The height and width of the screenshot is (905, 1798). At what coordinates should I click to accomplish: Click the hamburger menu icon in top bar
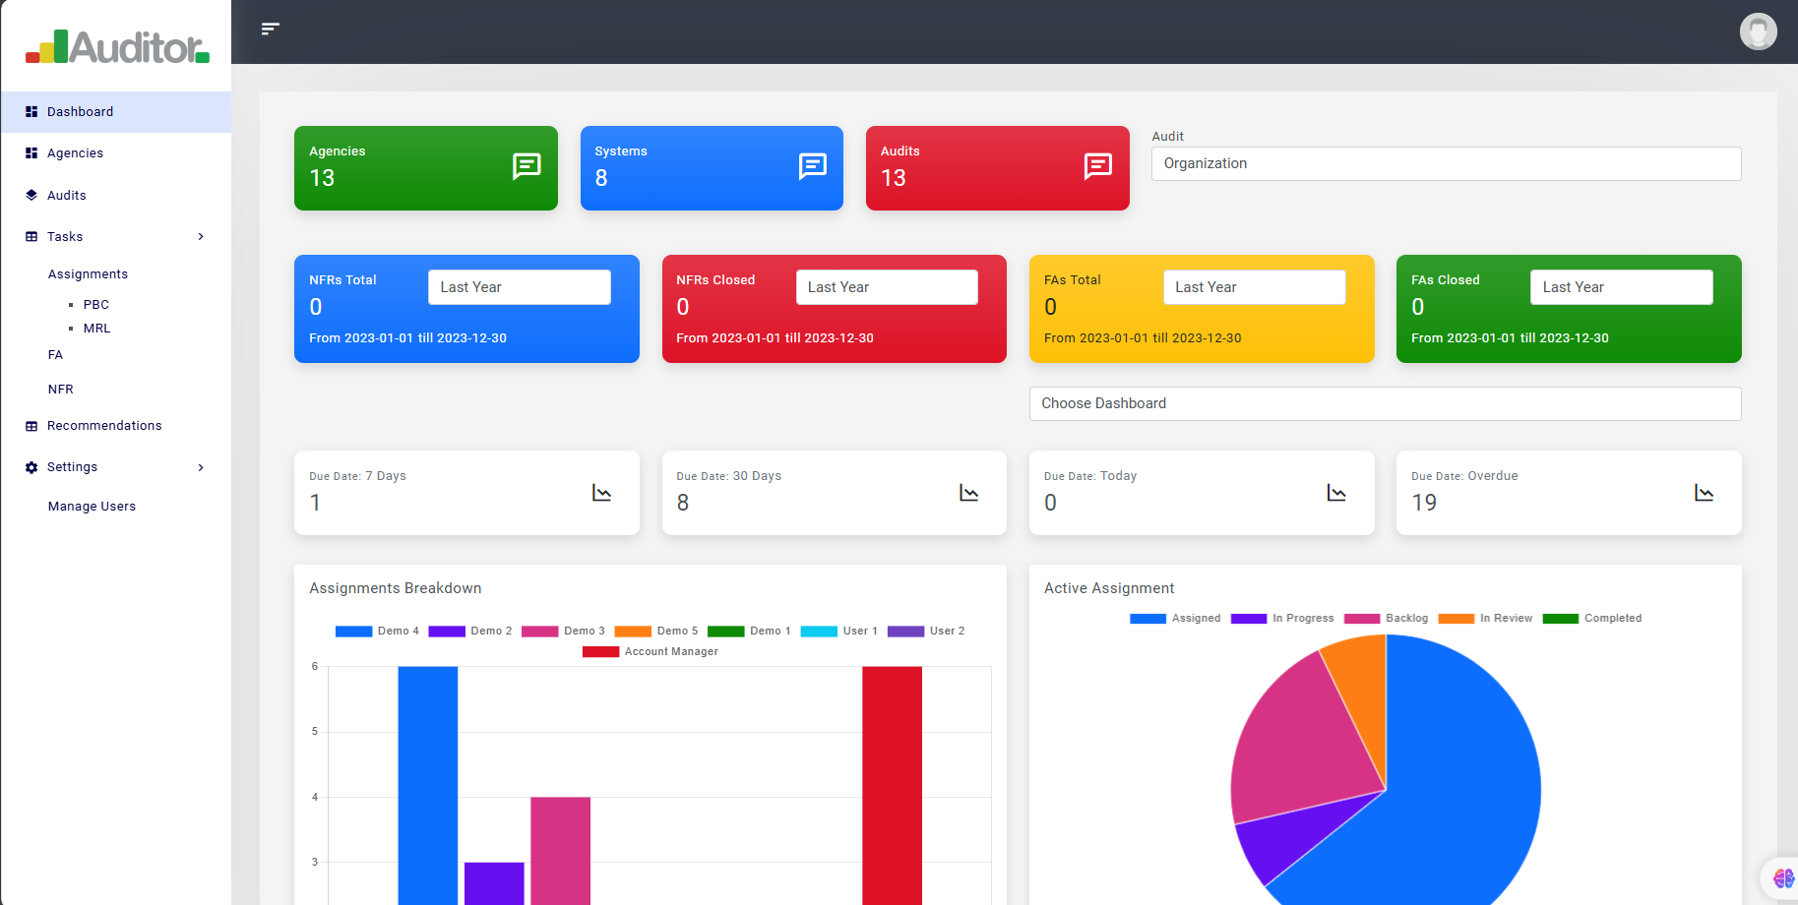click(270, 30)
